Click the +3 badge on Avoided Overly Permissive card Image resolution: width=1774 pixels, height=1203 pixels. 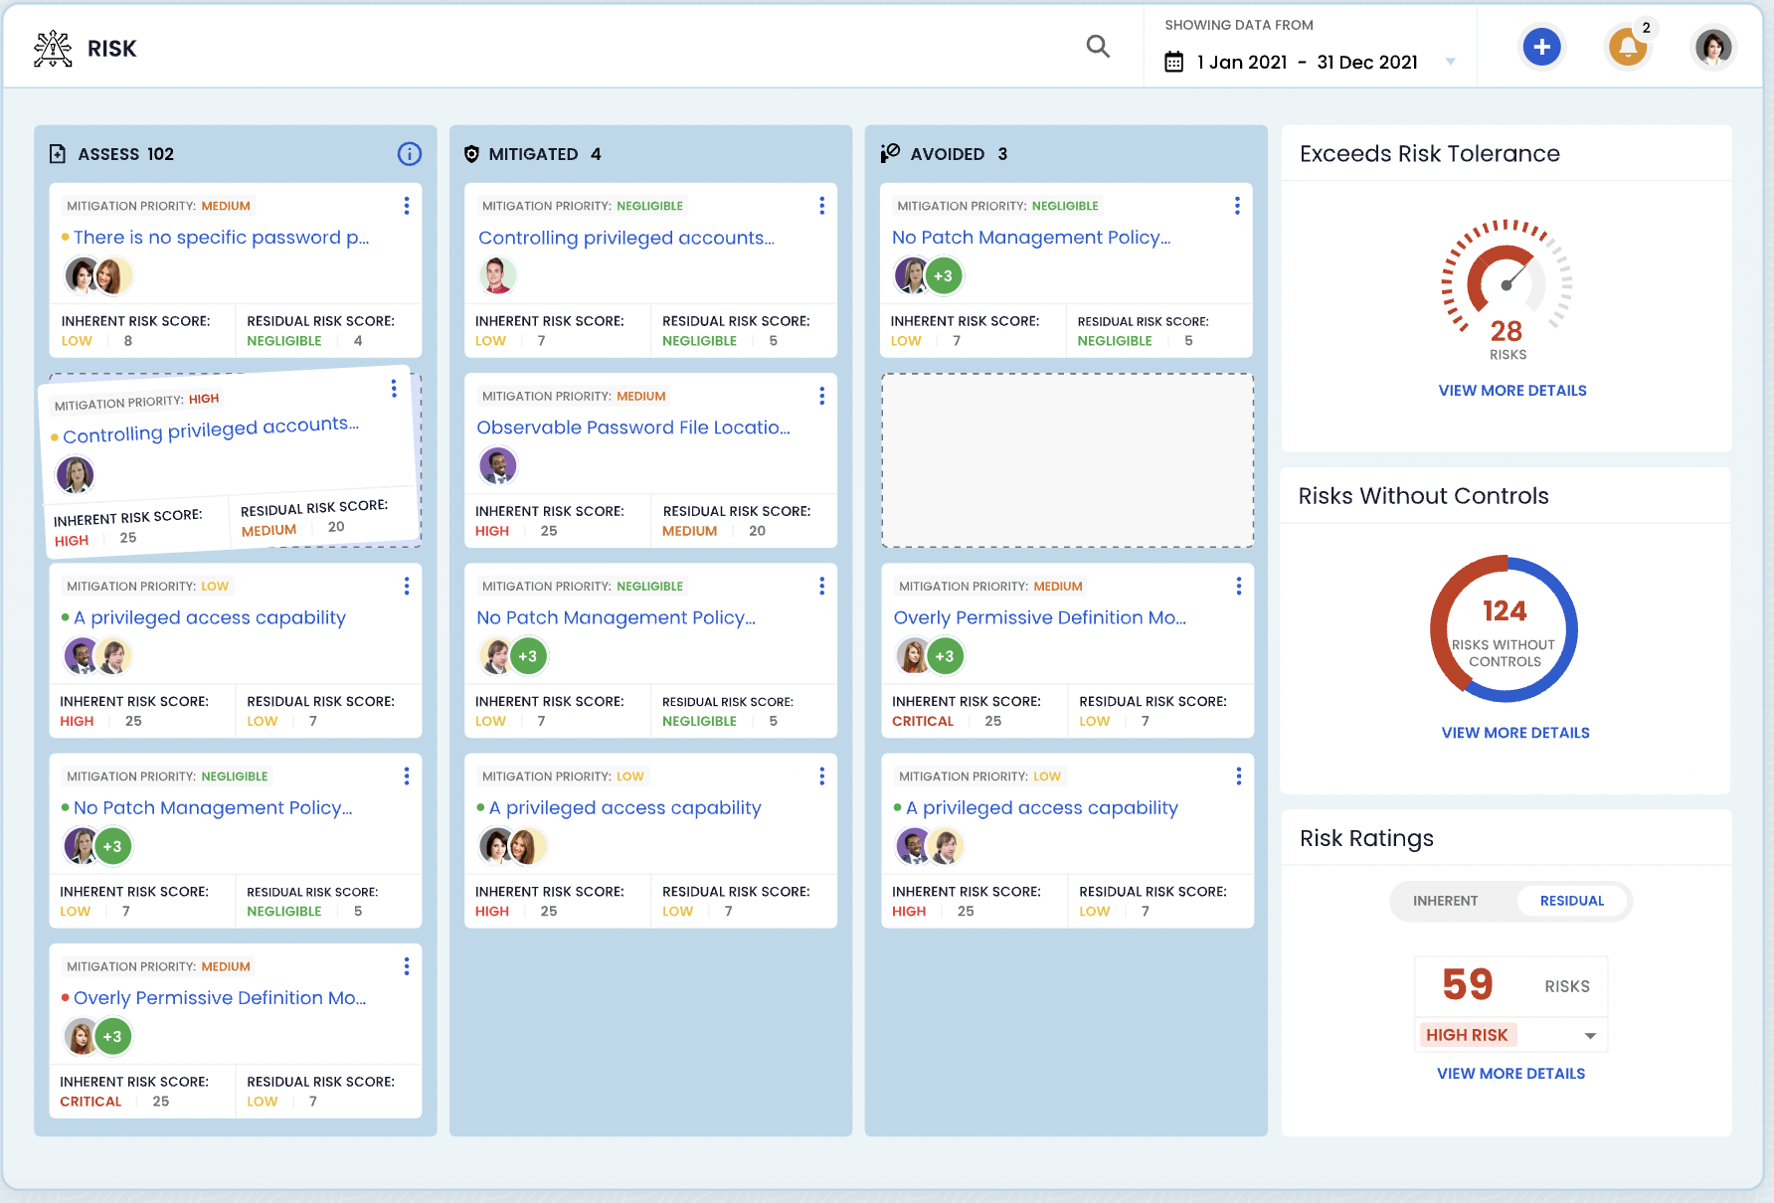[x=945, y=656]
